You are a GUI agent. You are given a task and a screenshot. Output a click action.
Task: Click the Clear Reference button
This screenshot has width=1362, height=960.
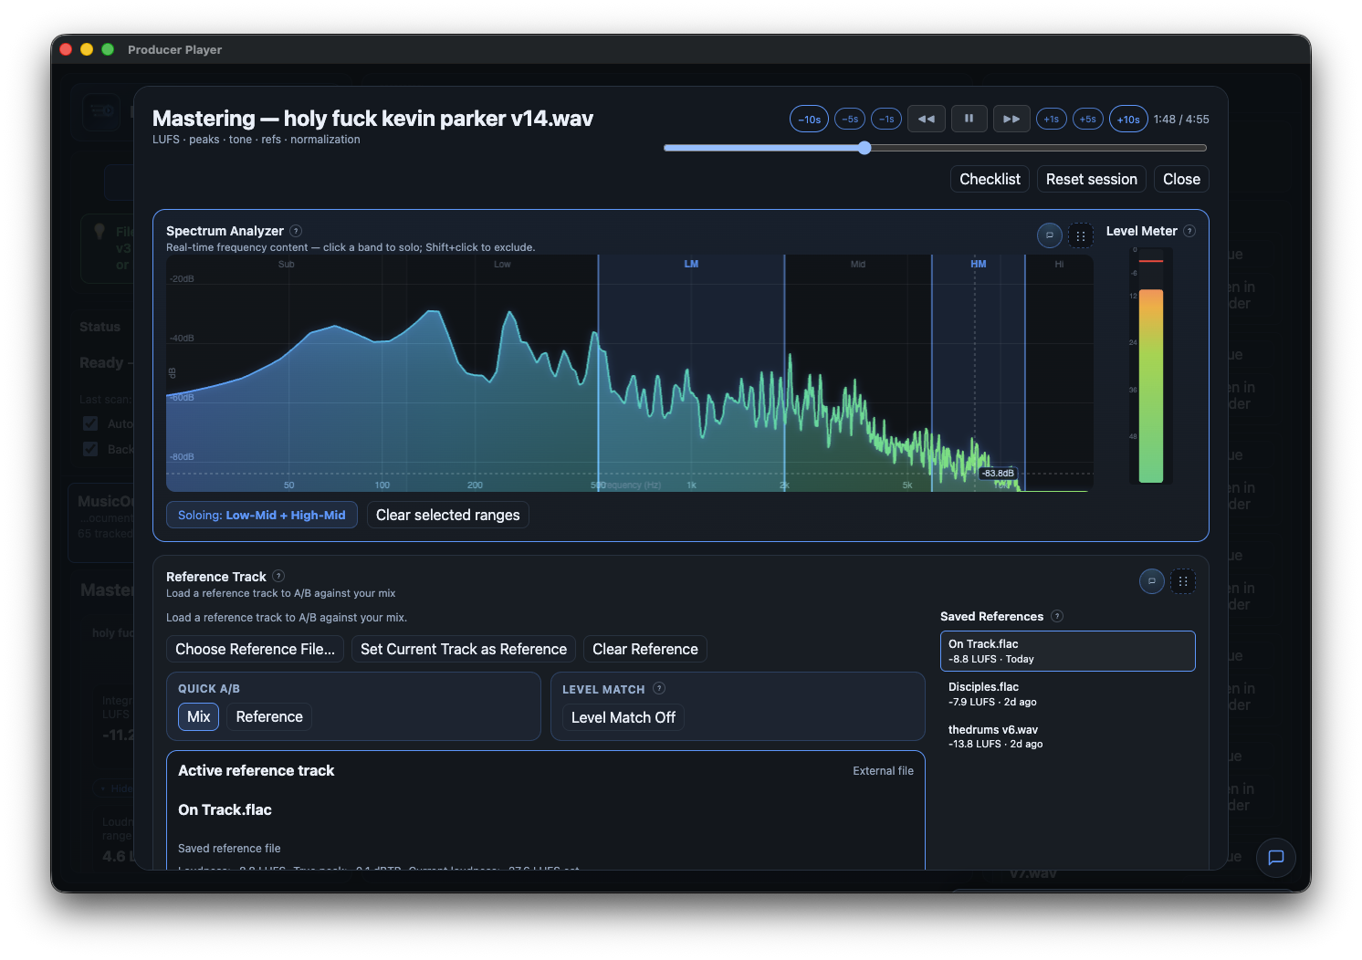click(x=645, y=649)
